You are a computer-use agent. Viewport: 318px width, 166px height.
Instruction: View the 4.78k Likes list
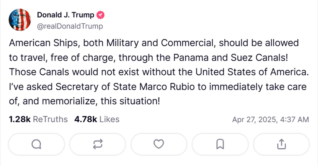click(97, 119)
